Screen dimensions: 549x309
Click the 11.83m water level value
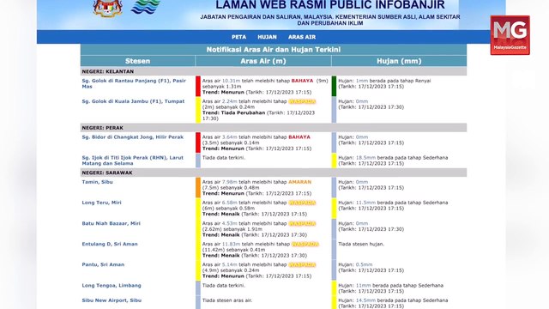(231, 244)
